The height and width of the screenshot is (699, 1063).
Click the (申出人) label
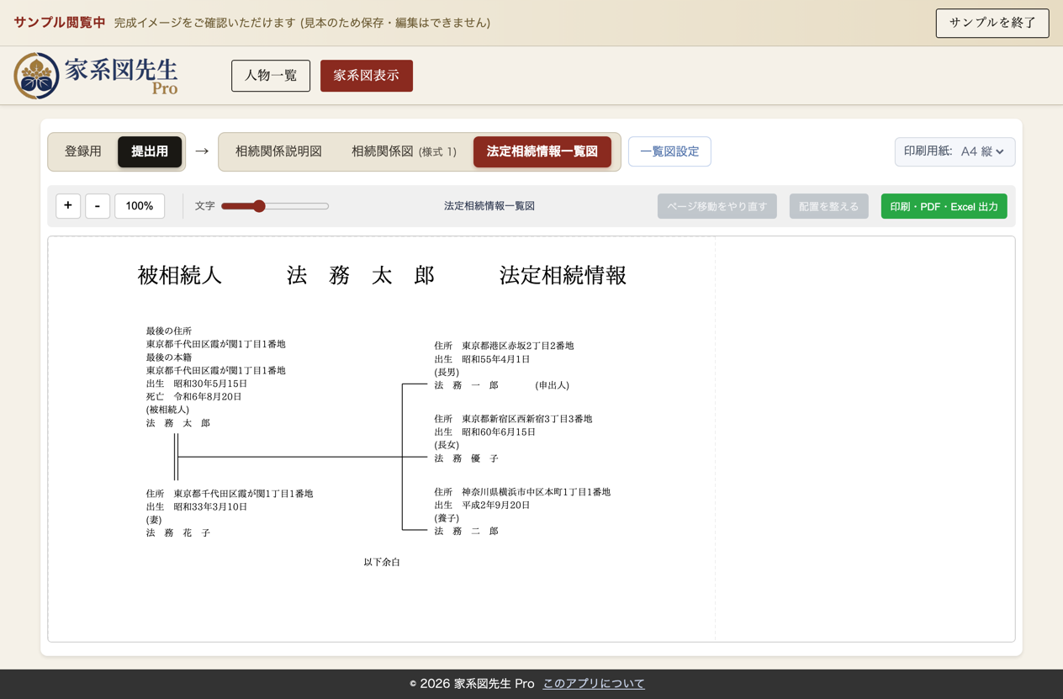[552, 385]
